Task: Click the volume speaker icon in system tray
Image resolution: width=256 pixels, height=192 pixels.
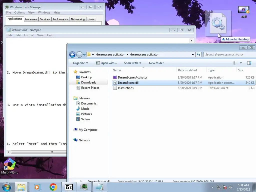Action: (230, 187)
